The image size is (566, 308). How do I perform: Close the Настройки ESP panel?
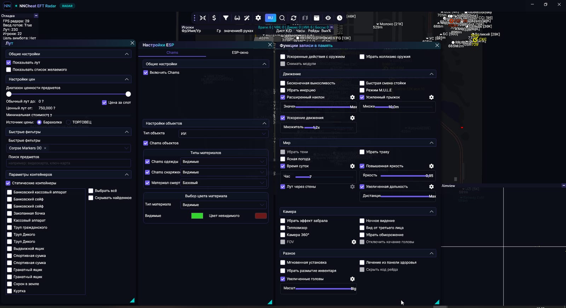[270, 45]
